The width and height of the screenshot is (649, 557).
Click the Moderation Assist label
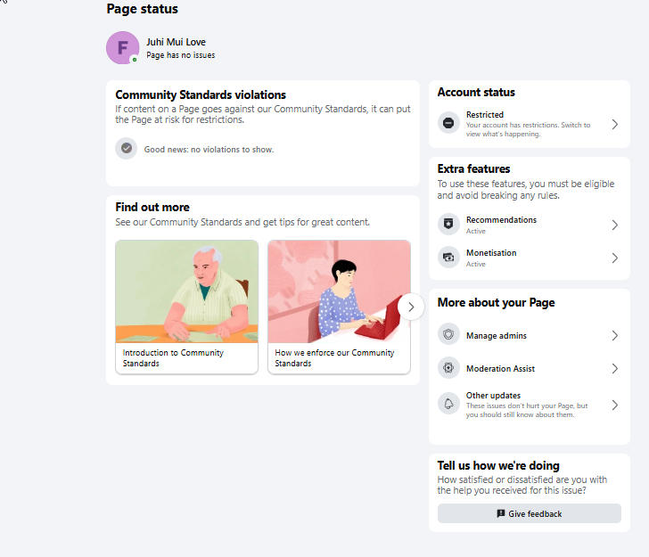point(500,368)
